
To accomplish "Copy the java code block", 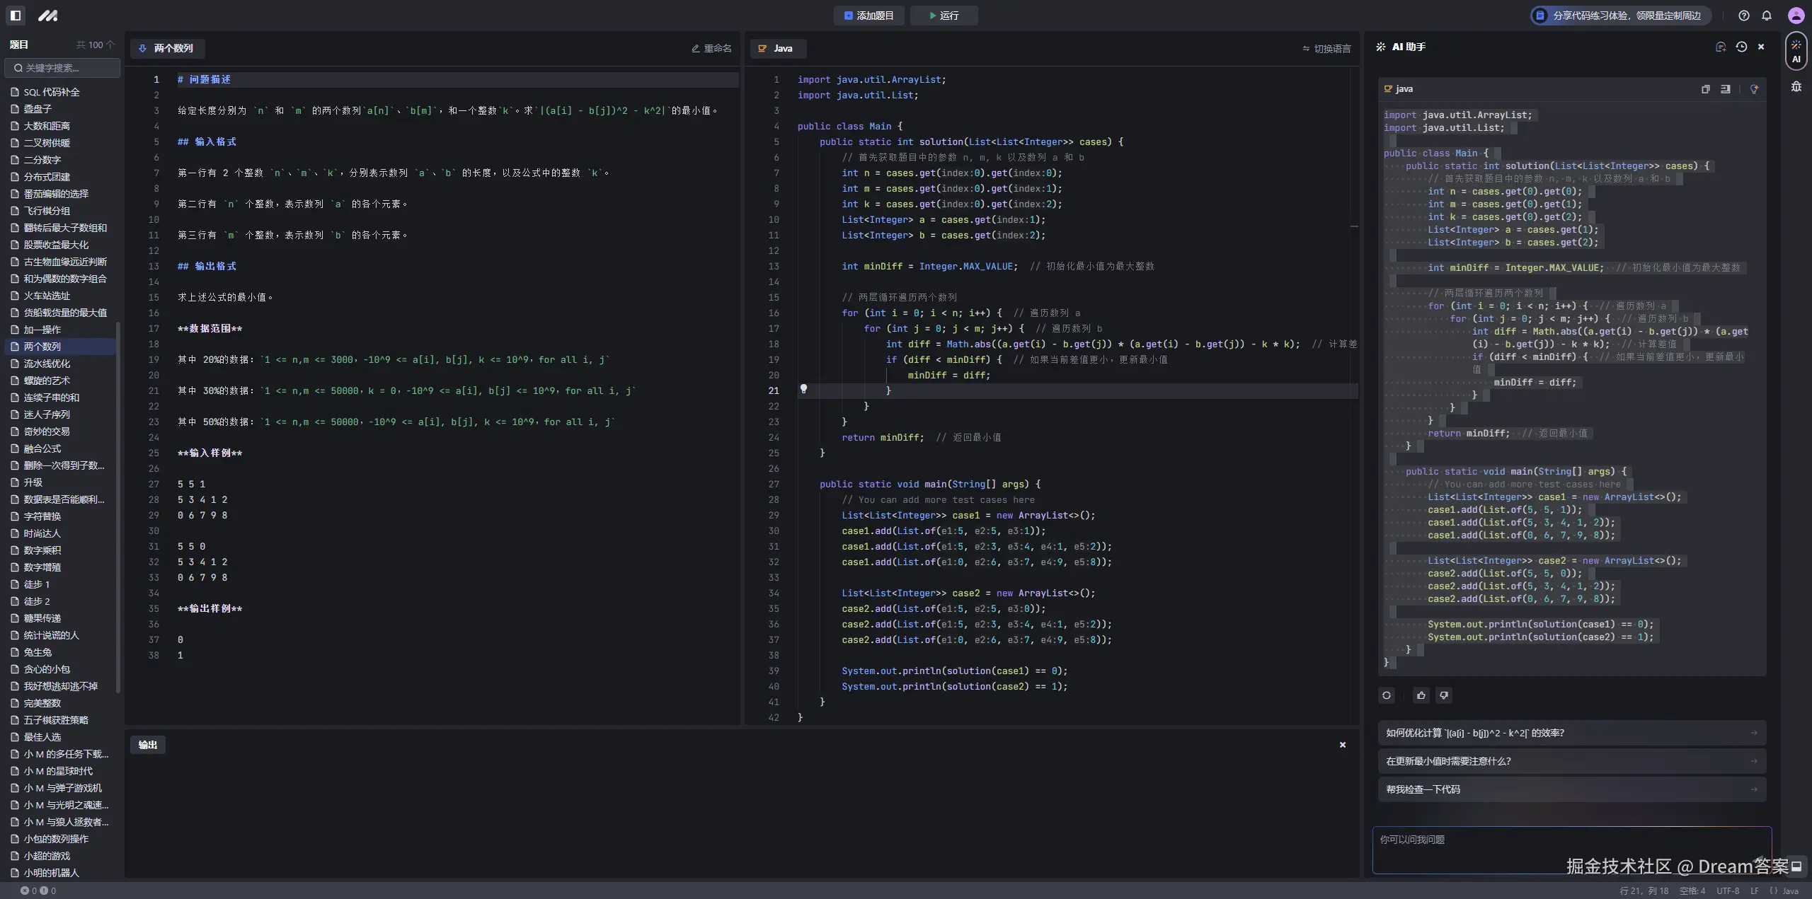I will coord(1705,89).
